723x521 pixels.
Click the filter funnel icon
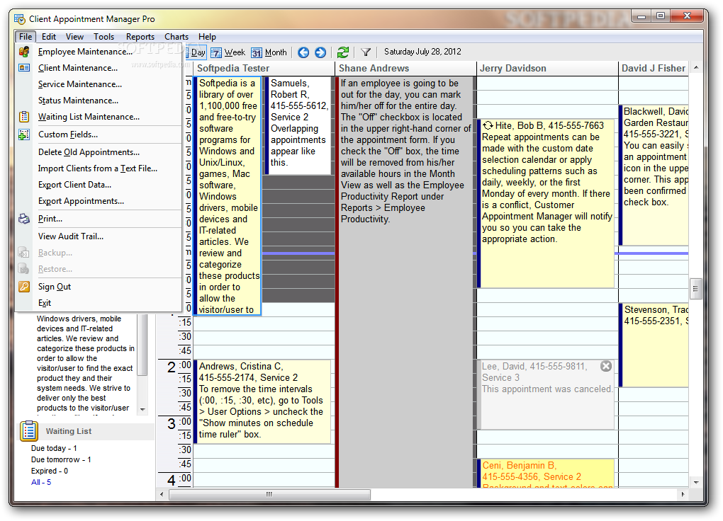[366, 52]
